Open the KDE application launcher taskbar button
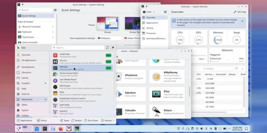The image size is (267, 133). tap(19, 128)
